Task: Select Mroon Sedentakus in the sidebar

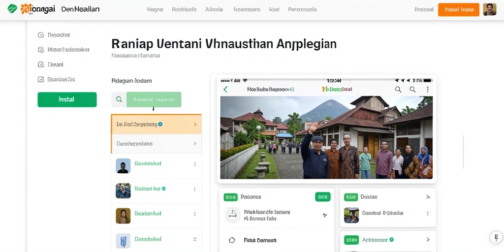Action: [x=68, y=50]
